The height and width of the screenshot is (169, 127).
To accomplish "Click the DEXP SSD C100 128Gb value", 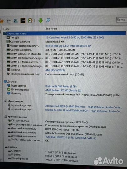I will pos(62,130).
